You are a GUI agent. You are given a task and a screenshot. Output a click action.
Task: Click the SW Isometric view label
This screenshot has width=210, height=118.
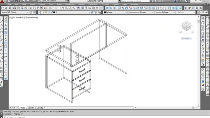[18, 17]
